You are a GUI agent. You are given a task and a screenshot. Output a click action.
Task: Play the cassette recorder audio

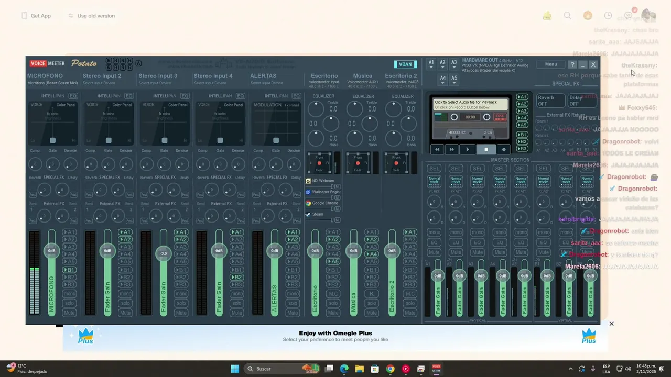[x=468, y=149]
